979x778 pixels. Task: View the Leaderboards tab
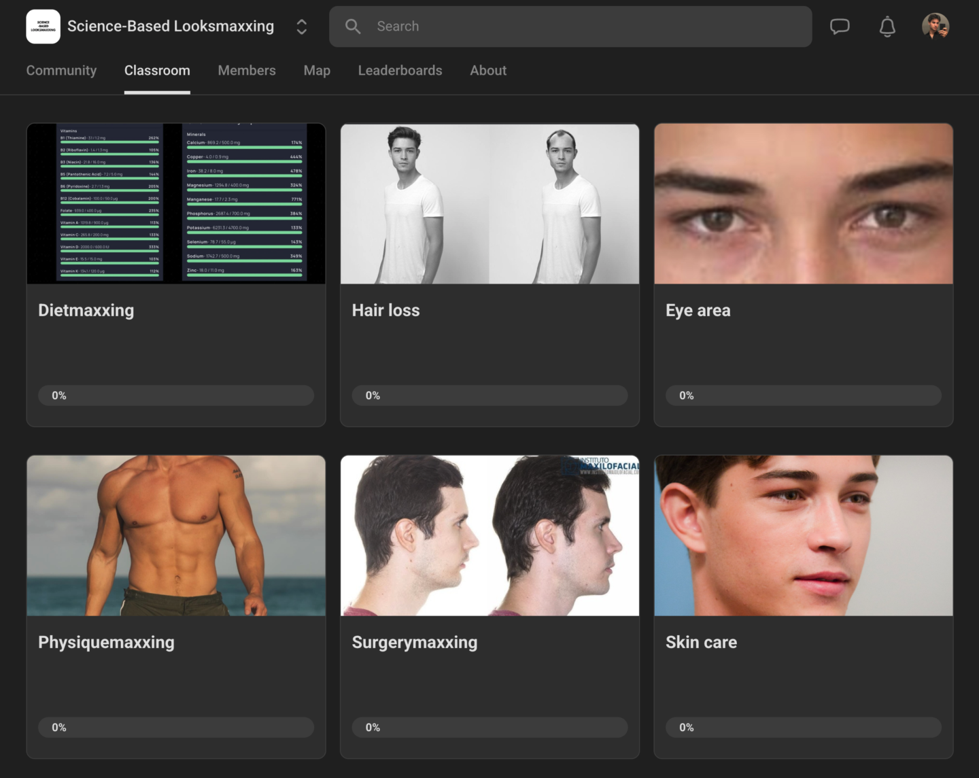(400, 71)
